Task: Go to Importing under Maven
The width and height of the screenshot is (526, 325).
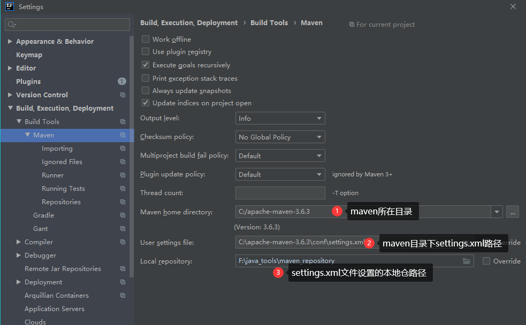Action: pos(57,149)
